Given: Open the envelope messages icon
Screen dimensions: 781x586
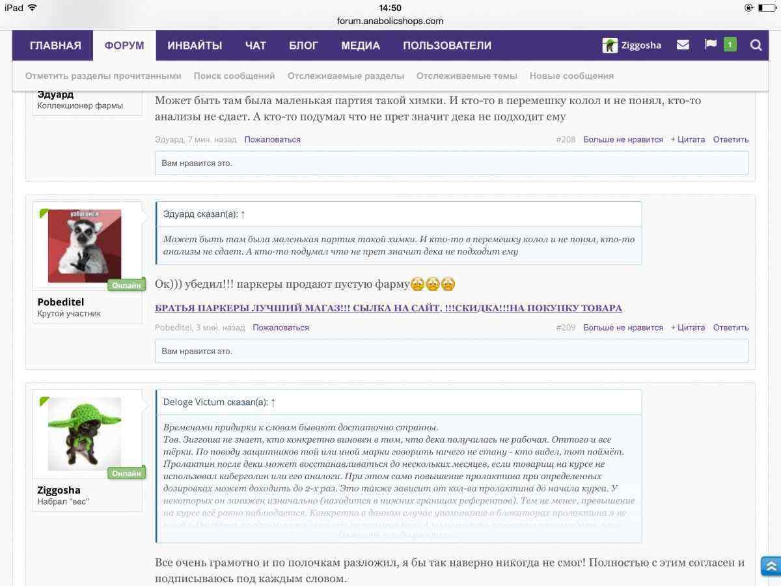Looking at the screenshot, I should click(683, 45).
